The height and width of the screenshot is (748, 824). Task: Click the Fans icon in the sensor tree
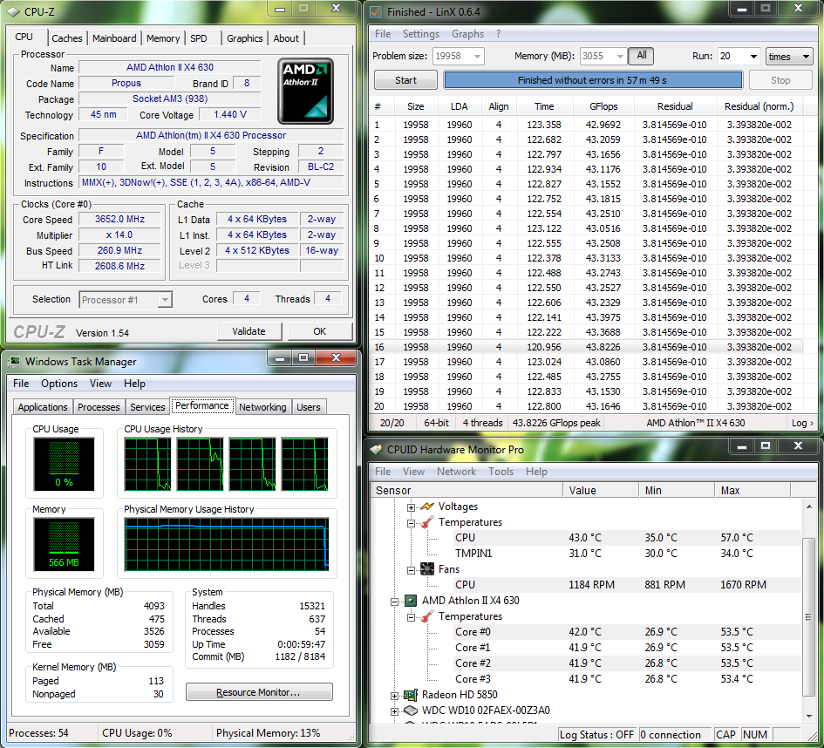(x=427, y=569)
